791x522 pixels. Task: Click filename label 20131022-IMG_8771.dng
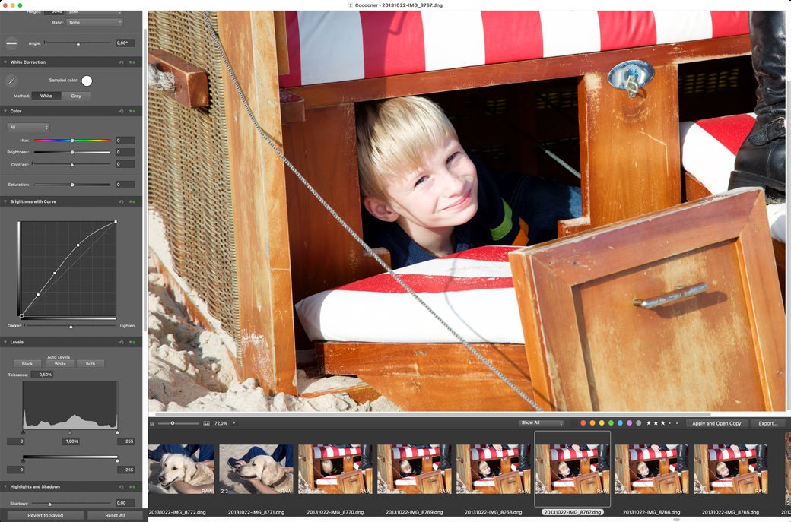pyautogui.click(x=256, y=512)
